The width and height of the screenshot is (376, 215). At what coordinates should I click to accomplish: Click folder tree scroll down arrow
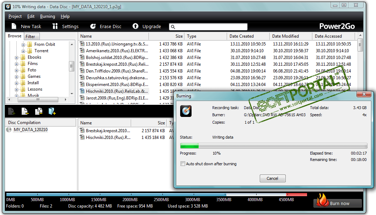(72, 94)
